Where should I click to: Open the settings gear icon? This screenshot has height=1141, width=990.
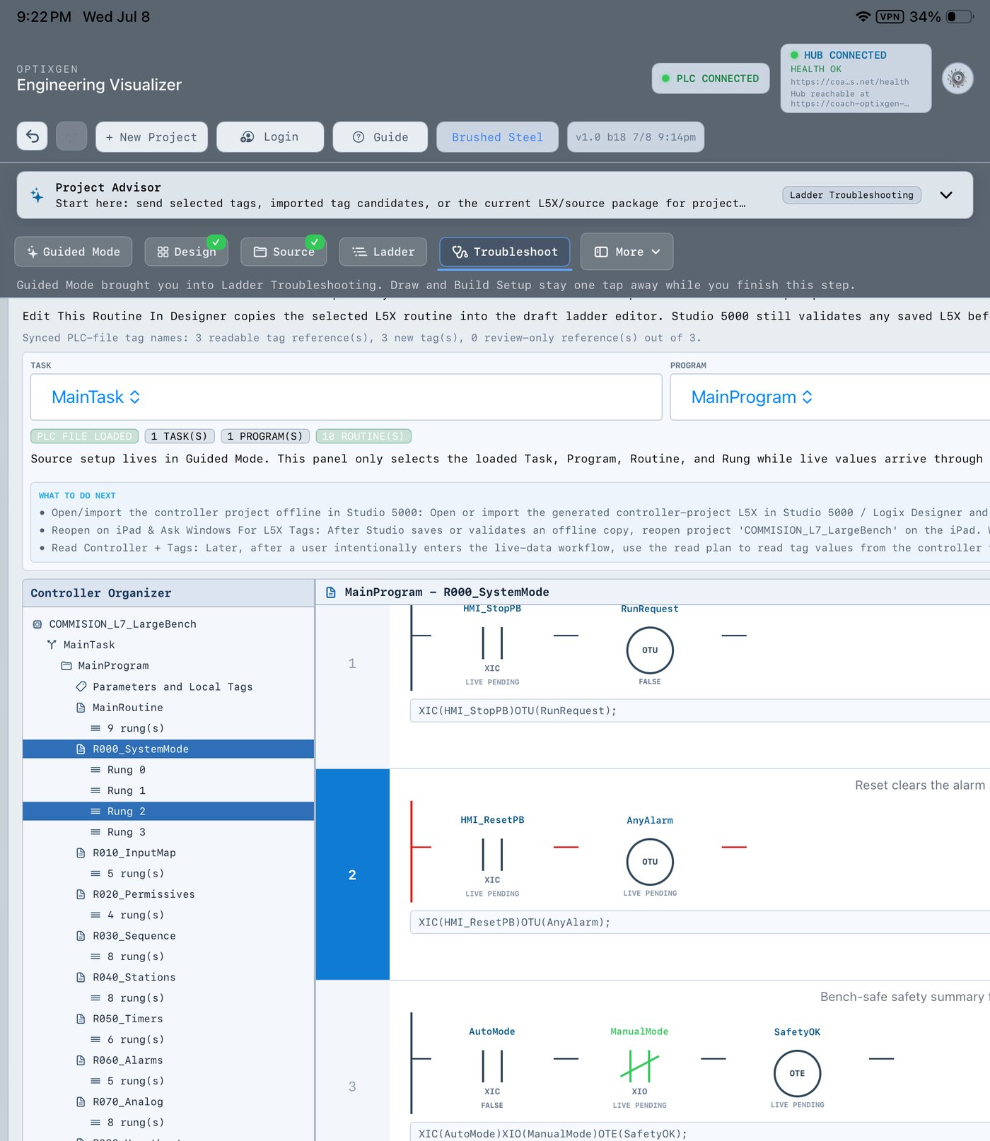pyautogui.click(x=957, y=78)
